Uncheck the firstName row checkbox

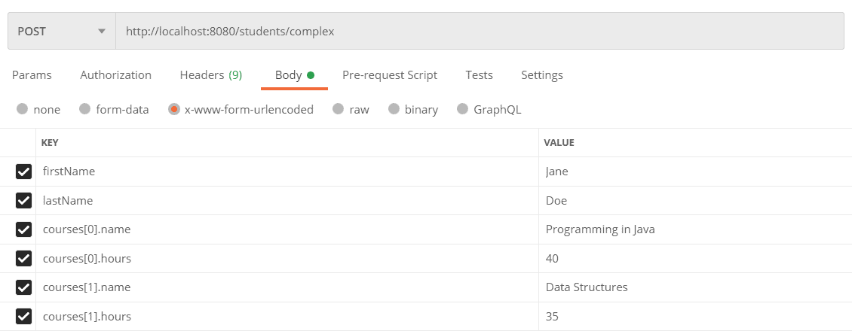coord(23,172)
